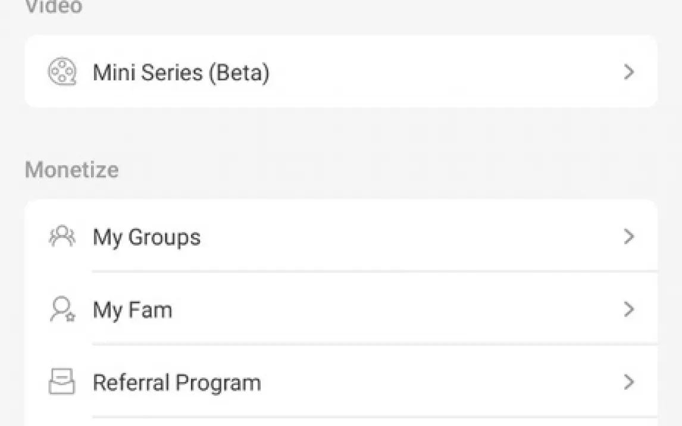The height and width of the screenshot is (426, 682).
Task: Open My Groups via its right arrow
Action: (628, 237)
